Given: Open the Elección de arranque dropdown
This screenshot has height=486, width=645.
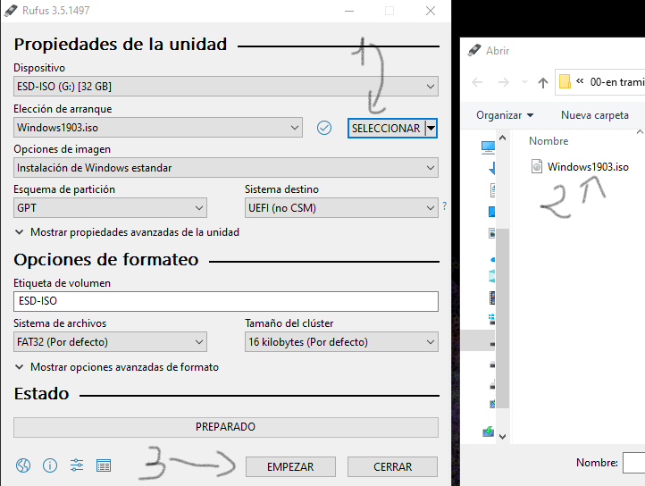Looking at the screenshot, I should click(x=158, y=128).
